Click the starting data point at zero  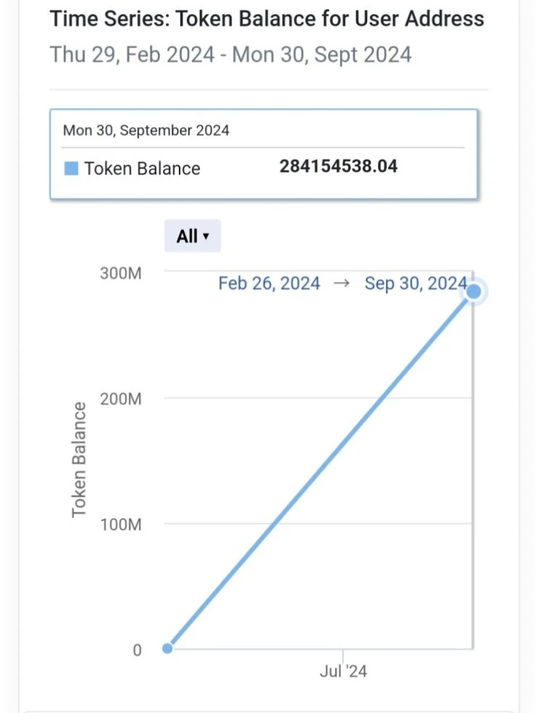click(x=167, y=648)
